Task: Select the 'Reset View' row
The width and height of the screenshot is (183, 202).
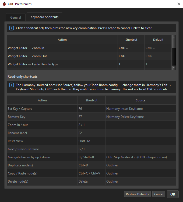Action: point(91,141)
